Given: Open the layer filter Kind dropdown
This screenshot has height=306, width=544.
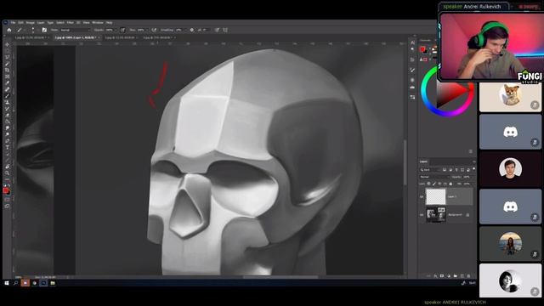Looking at the screenshot, I should point(430,170).
